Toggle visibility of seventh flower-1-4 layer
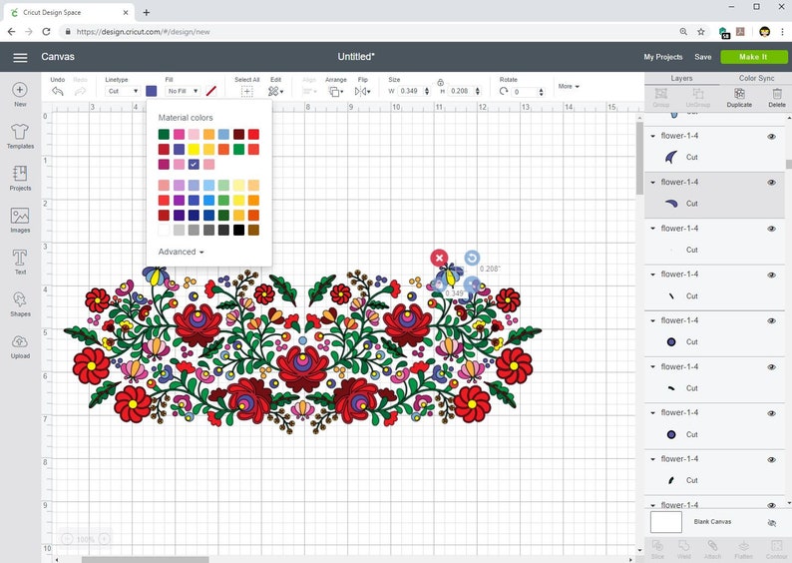The width and height of the screenshot is (792, 563). pos(771,413)
